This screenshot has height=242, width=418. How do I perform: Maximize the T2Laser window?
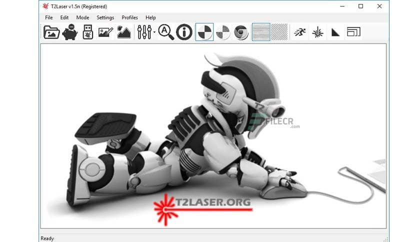click(x=360, y=6)
